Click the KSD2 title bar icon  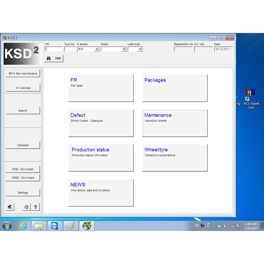tap(5, 38)
